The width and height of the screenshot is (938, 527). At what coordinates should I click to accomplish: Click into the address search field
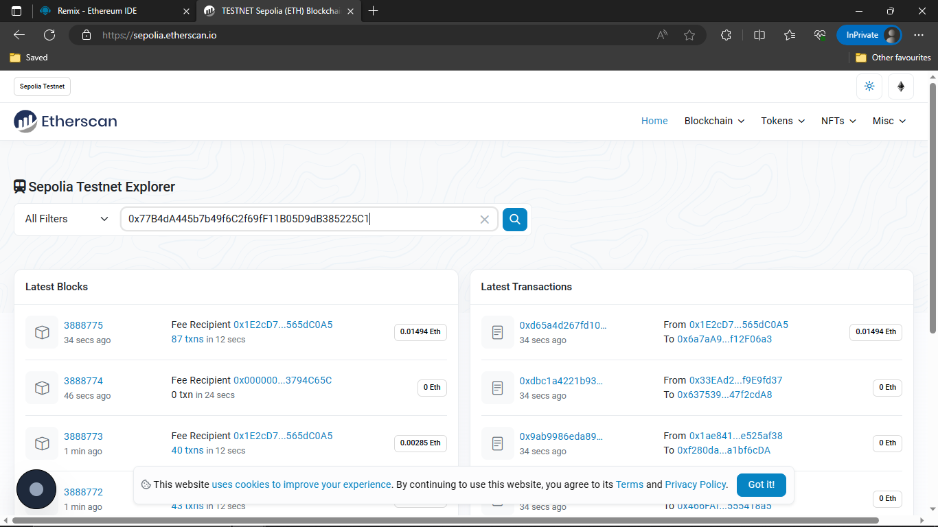309,219
